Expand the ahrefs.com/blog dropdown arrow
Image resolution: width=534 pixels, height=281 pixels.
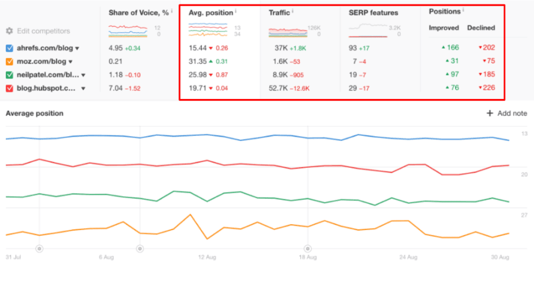77,48
